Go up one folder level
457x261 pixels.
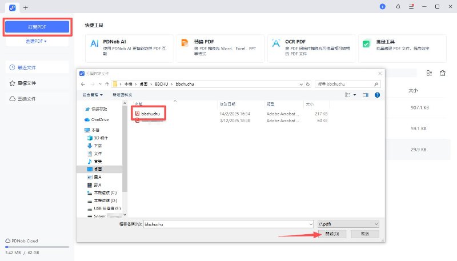coord(107,84)
